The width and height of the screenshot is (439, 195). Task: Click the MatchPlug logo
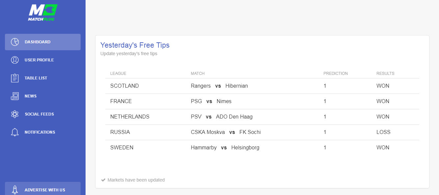(x=42, y=13)
